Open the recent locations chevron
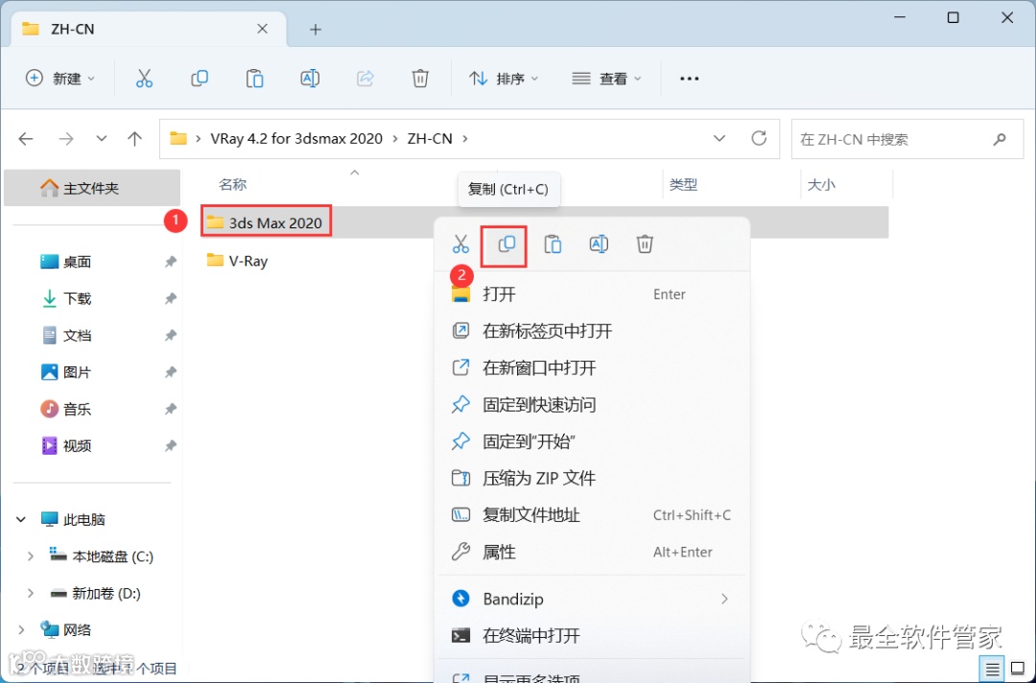 pos(101,139)
